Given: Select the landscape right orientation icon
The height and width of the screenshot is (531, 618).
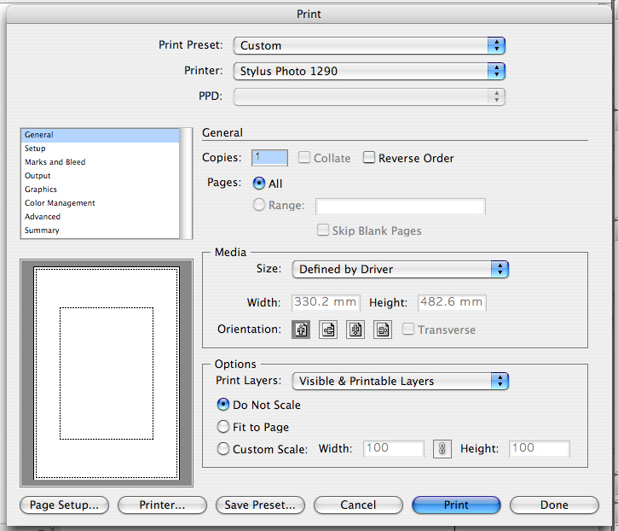Looking at the screenshot, I should (x=383, y=330).
